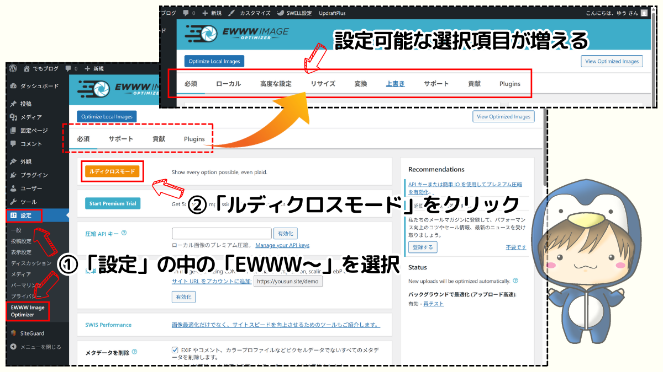Image resolution: width=663 pixels, height=372 pixels.
Task: Click help icon after New uploads status text
Action: click(x=515, y=281)
